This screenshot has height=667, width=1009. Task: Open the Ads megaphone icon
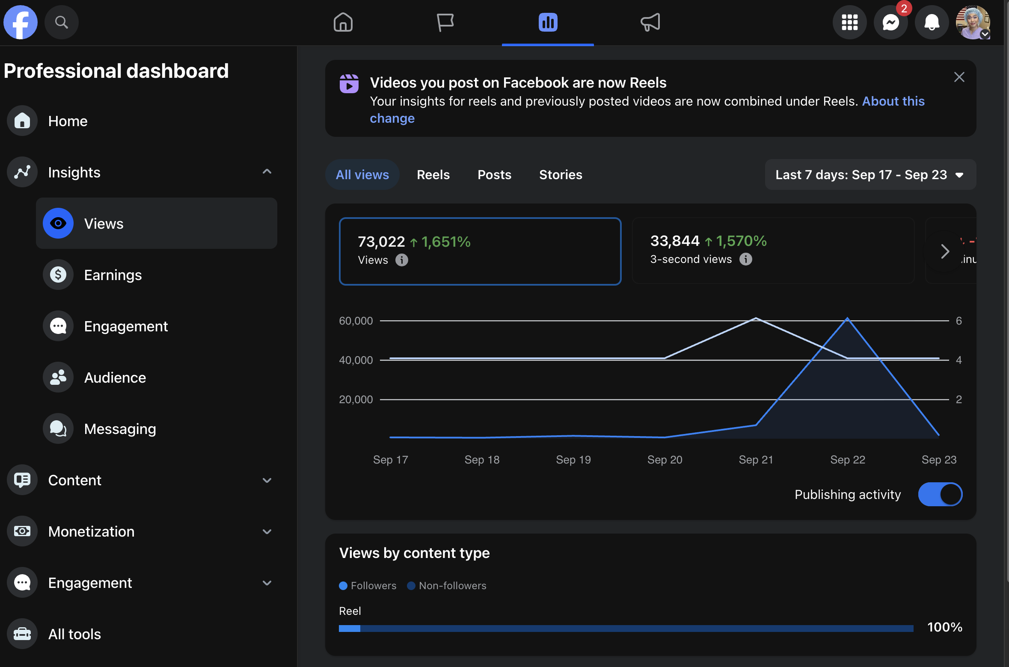pos(650,22)
